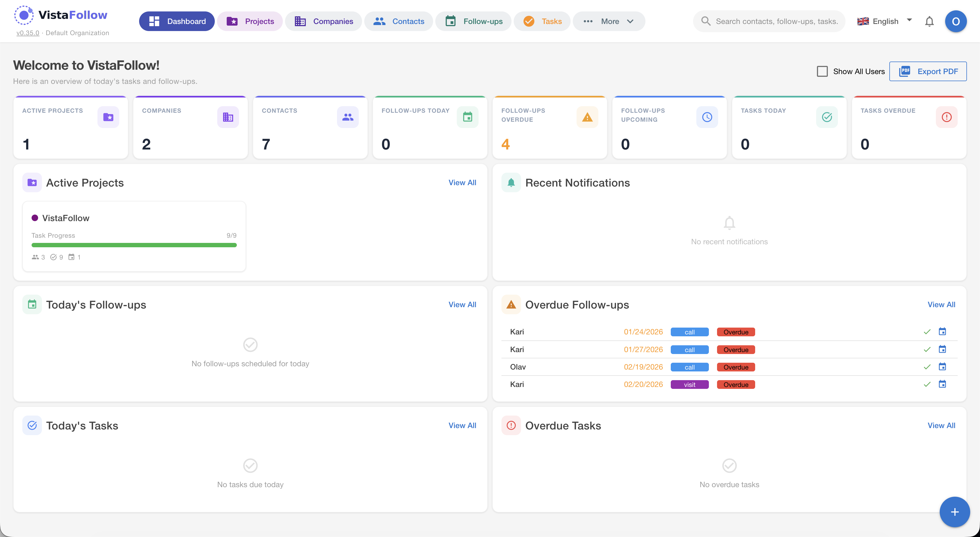
Task: Click the Active Projects star icon in the summary card
Action: tap(108, 117)
